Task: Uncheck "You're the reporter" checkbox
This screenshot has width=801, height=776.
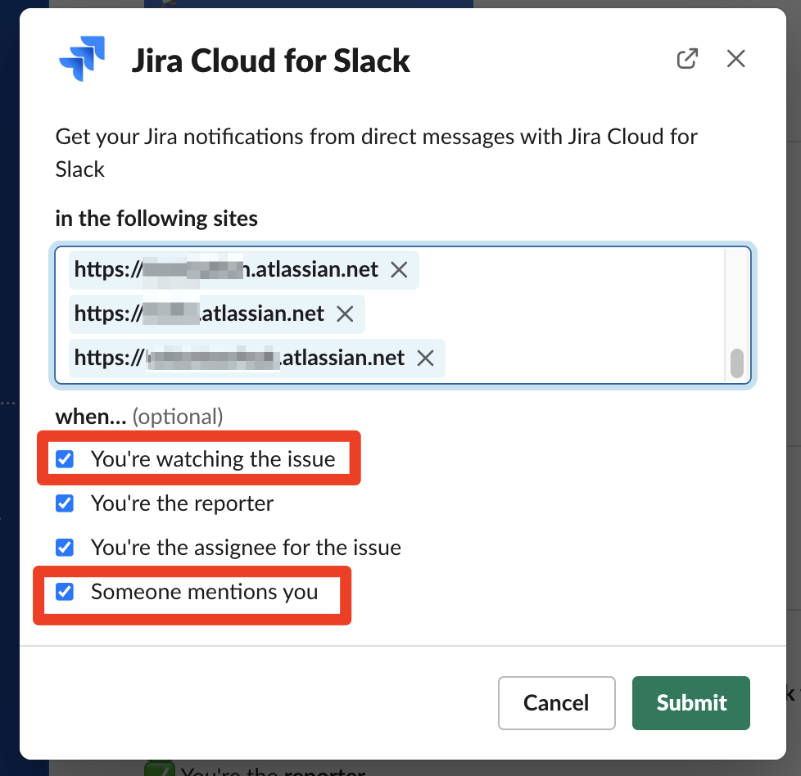Action: [x=65, y=503]
